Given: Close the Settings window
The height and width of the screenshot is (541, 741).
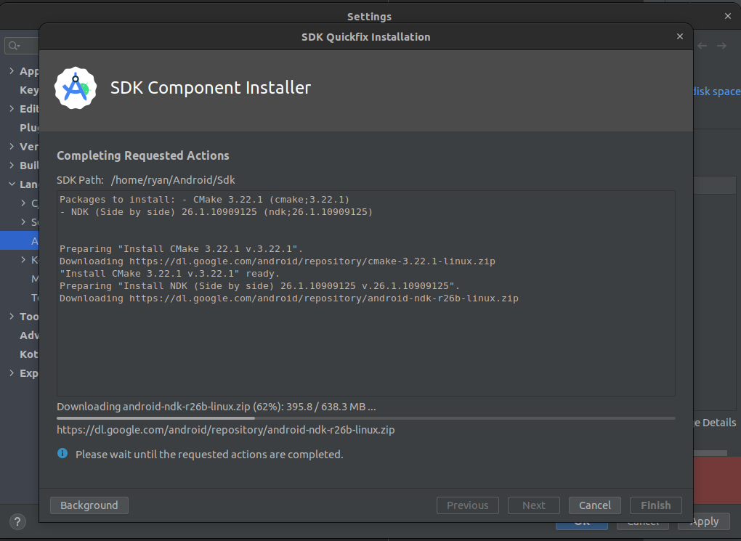Looking at the screenshot, I should point(728,16).
